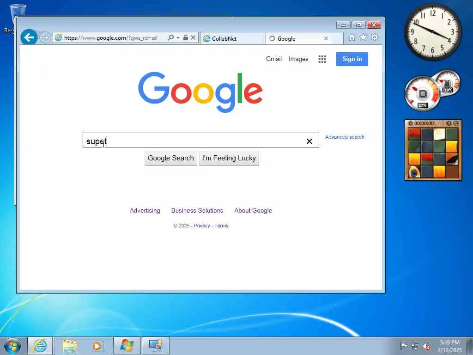Show the puzzle picture hint icon
The width and height of the screenshot is (473, 355).
[x=449, y=123]
